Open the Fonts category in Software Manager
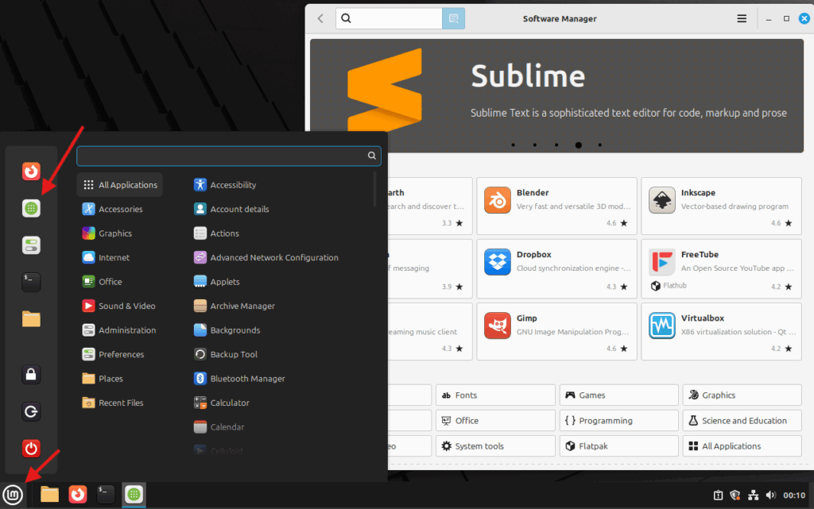814x509 pixels. [495, 395]
